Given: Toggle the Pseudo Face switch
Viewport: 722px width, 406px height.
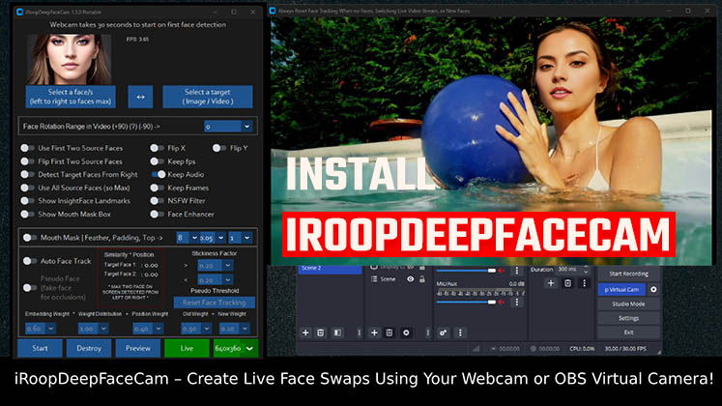Looking at the screenshot, I should pyautogui.click(x=30, y=288).
